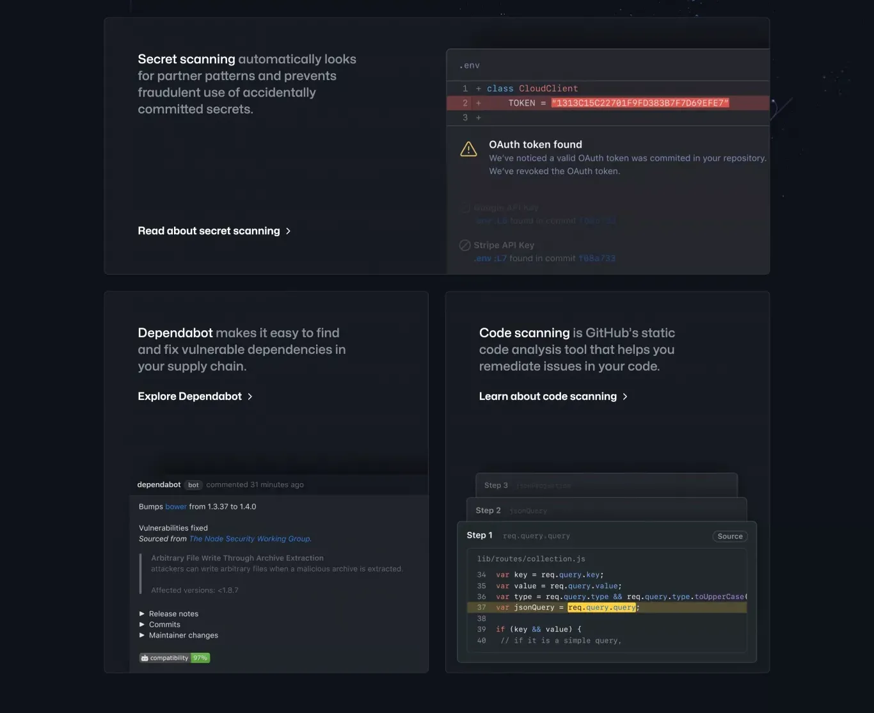
Task: Click the 'commented 31 minutes ago' timestamp
Action: point(255,485)
